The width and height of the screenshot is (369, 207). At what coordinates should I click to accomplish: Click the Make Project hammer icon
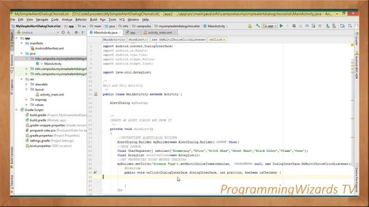tap(258, 26)
